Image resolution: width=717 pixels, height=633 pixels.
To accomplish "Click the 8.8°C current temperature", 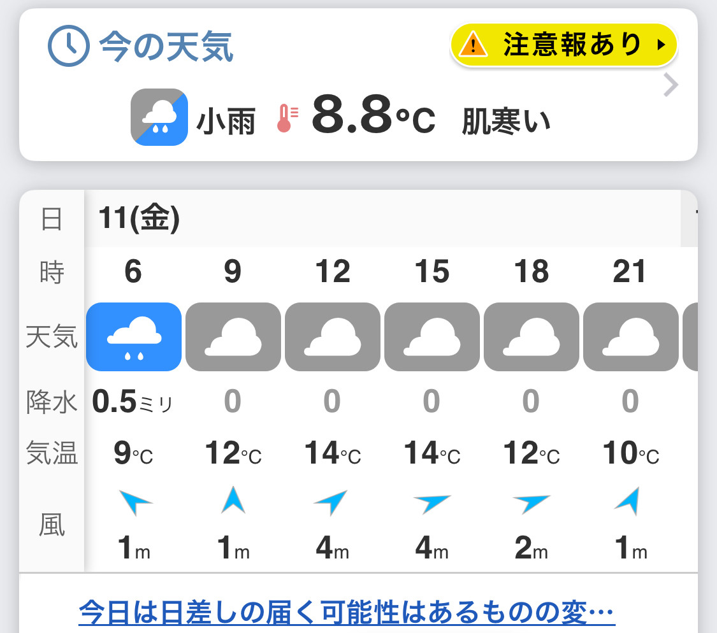I will (373, 114).
